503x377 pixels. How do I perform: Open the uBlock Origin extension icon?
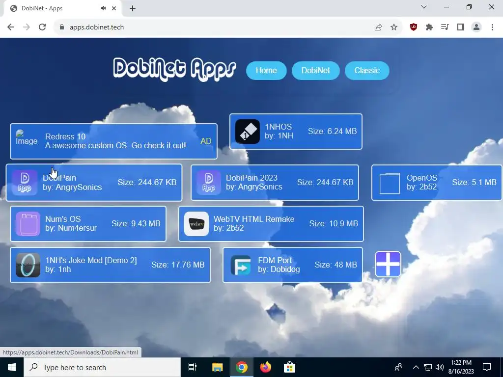414,27
